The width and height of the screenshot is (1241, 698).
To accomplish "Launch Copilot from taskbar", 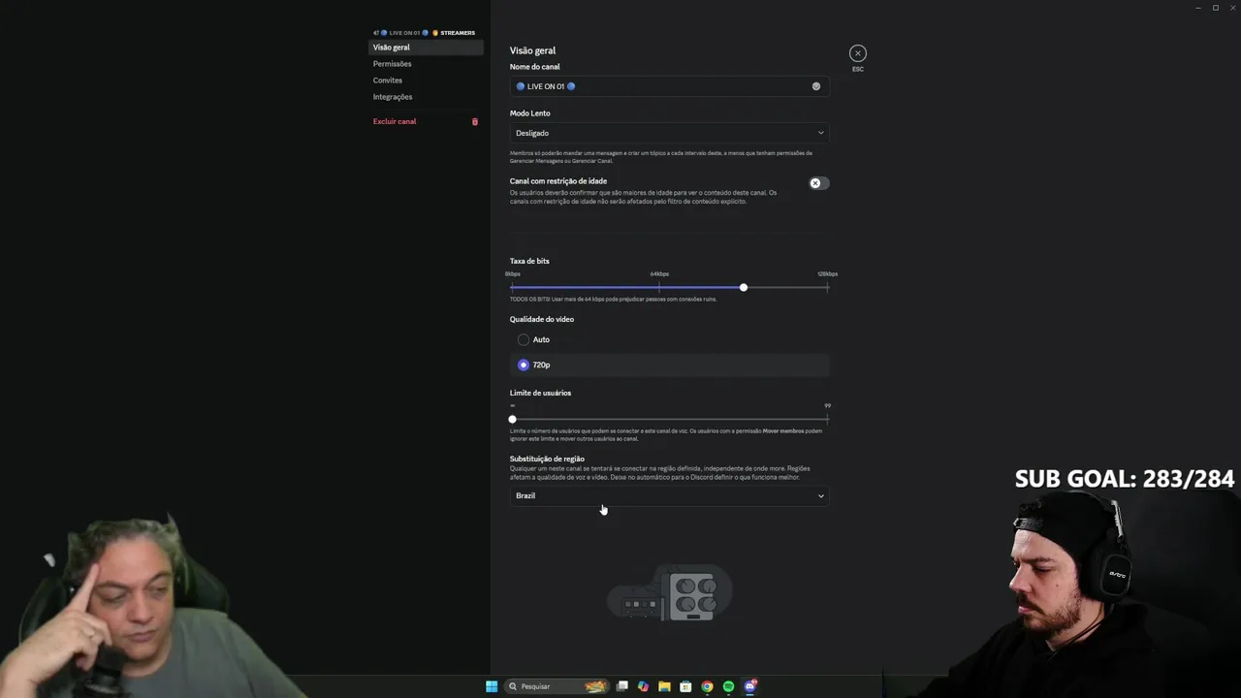I will (643, 686).
